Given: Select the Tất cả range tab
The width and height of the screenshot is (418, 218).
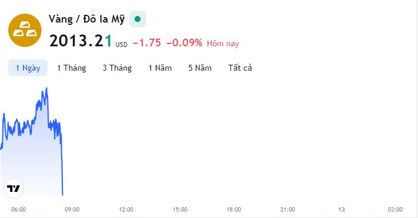Looking at the screenshot, I should point(240,68).
